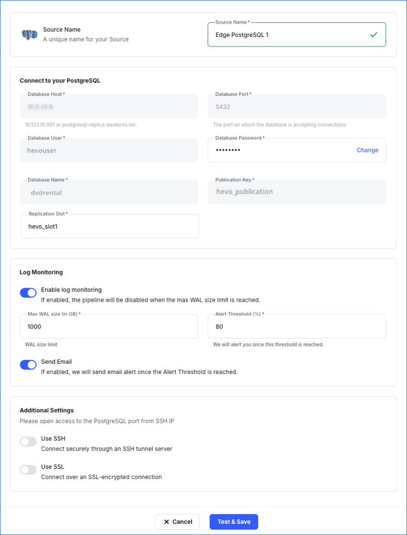Click the Replication Slot input field

(x=109, y=226)
